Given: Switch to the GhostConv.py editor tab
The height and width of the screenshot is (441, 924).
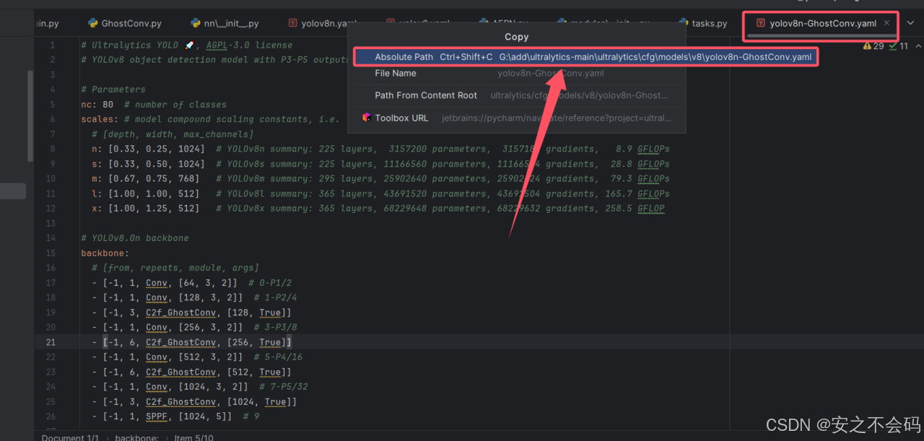Looking at the screenshot, I should pos(123,23).
